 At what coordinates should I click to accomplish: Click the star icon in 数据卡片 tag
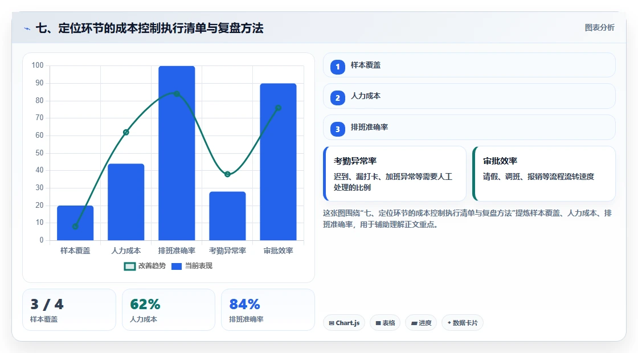coord(449,322)
